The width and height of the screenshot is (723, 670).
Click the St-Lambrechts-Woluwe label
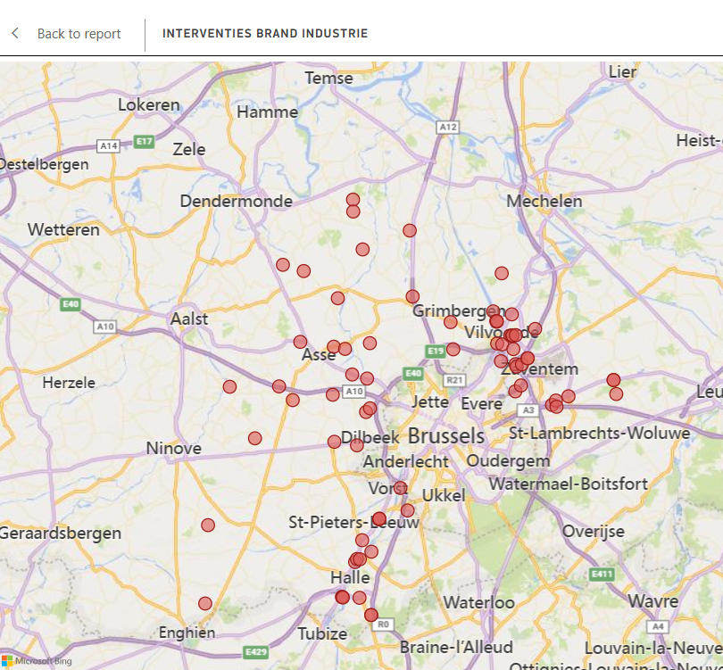600,434
